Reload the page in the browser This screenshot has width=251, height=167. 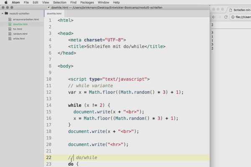(226, 17)
